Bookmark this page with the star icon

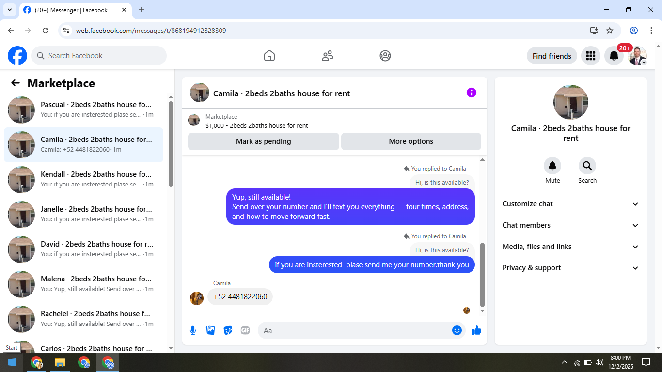(610, 31)
